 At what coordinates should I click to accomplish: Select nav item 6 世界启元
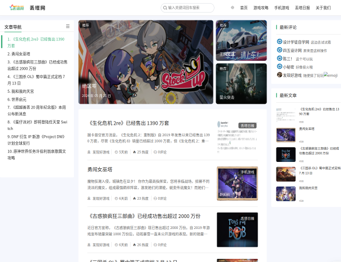pyautogui.click(x=17, y=100)
